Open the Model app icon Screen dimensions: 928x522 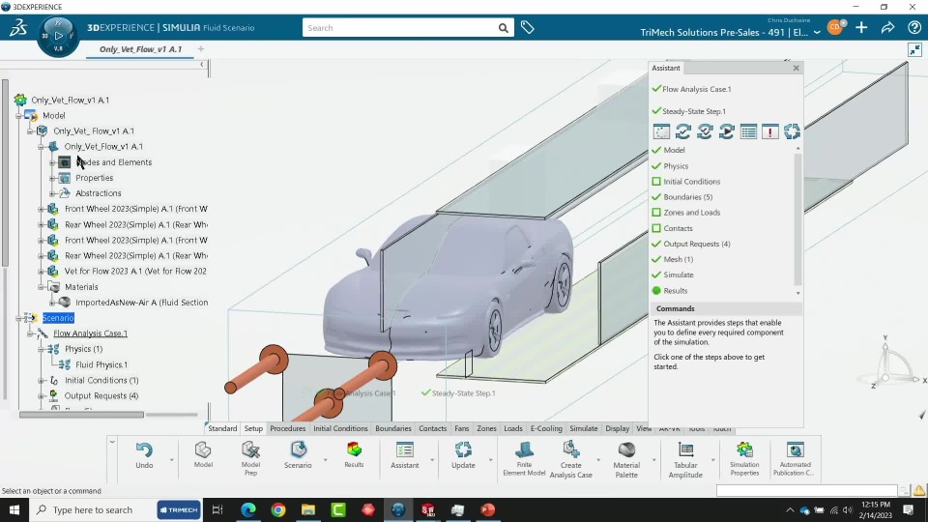[203, 450]
